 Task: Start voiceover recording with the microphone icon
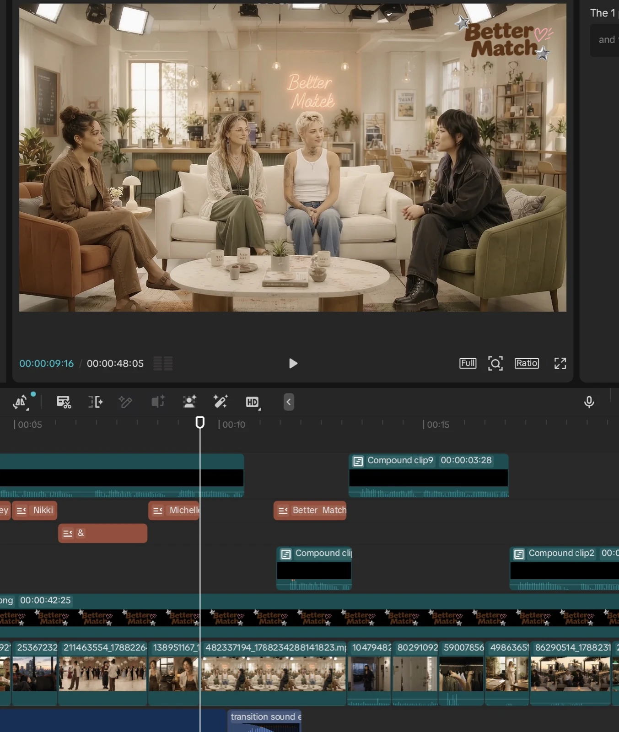click(x=589, y=402)
